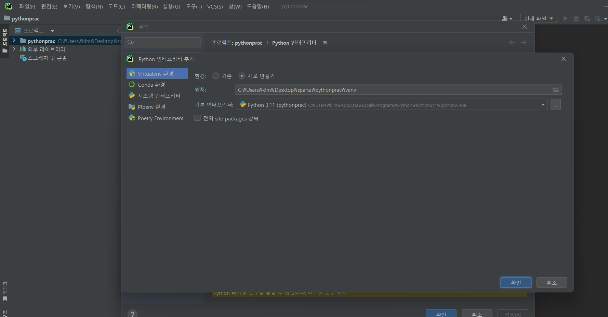
Task: Open the user account dropdown in toolbar
Action: pos(507,18)
